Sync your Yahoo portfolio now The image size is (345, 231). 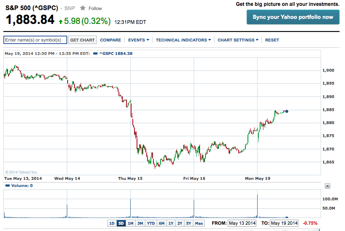[x=293, y=17]
